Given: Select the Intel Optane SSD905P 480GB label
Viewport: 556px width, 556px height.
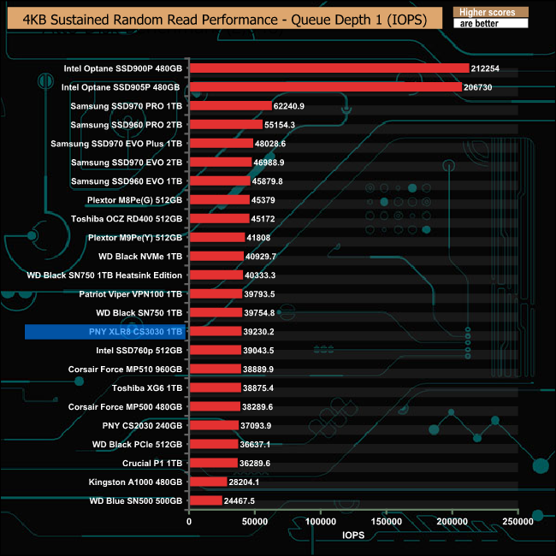Looking at the screenshot, I should pyautogui.click(x=121, y=87).
